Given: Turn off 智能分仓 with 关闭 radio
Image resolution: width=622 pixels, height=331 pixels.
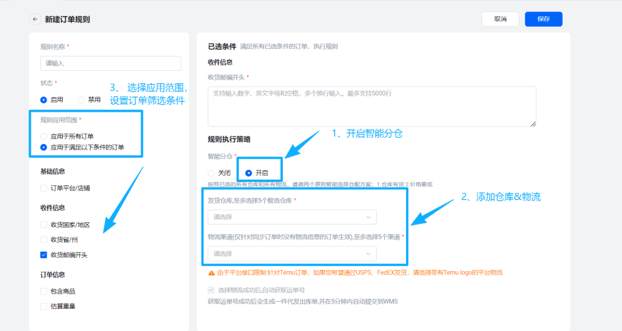Looking at the screenshot, I should 211,173.
